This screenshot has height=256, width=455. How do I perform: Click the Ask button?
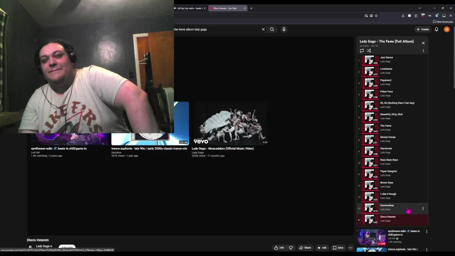tap(322, 248)
